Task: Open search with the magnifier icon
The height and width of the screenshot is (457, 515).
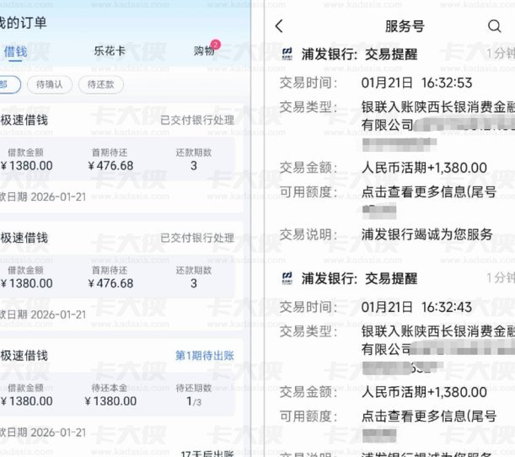Action: (494, 26)
